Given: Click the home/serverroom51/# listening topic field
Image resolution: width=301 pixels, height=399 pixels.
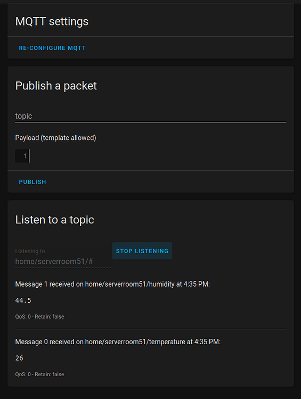Looking at the screenshot, I should 63,261.
